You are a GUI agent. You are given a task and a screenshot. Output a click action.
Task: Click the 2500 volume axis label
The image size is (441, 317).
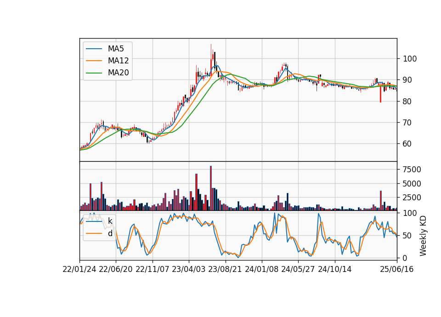(412, 198)
